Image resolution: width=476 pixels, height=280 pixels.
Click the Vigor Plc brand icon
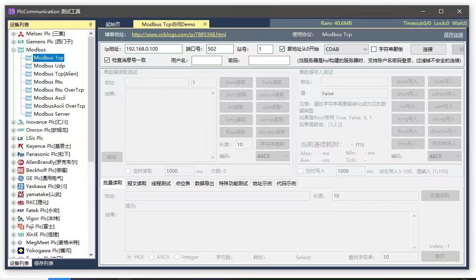[x=20, y=219]
